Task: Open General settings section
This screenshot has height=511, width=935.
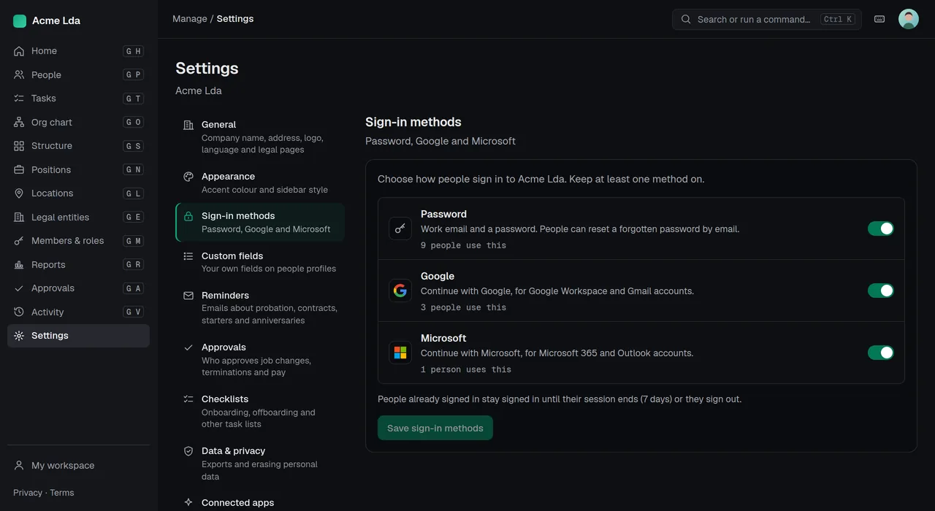Action: 260,137
